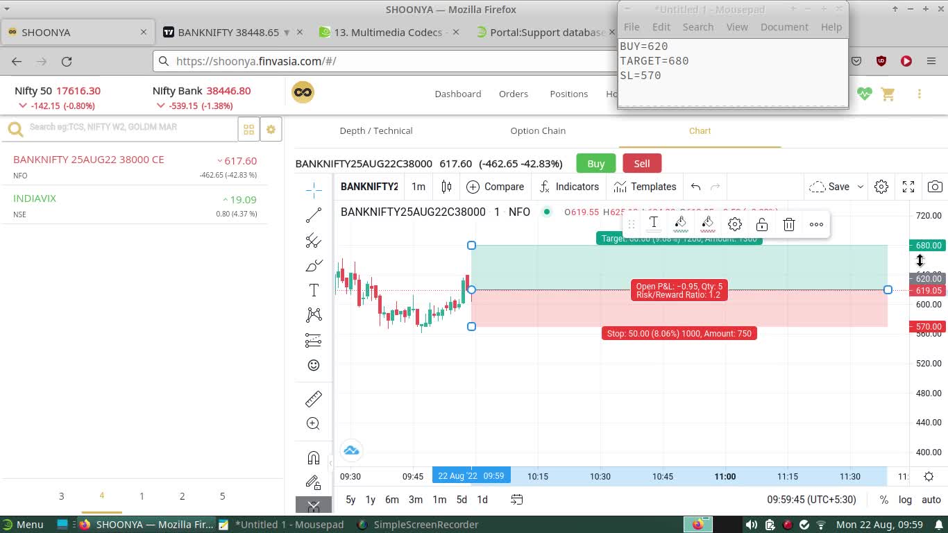Screen dimensions: 948x533
Task: Set the chart range to 1y
Action: (x=371, y=500)
